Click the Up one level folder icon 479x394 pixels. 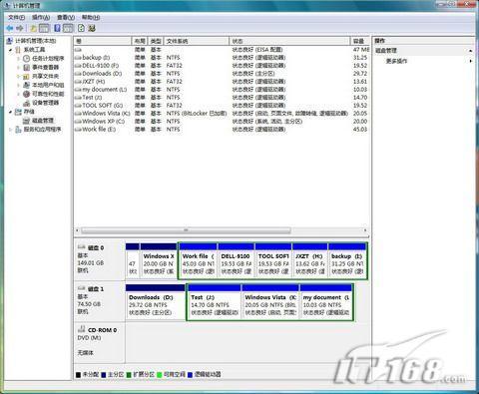pyautogui.click(x=33, y=29)
